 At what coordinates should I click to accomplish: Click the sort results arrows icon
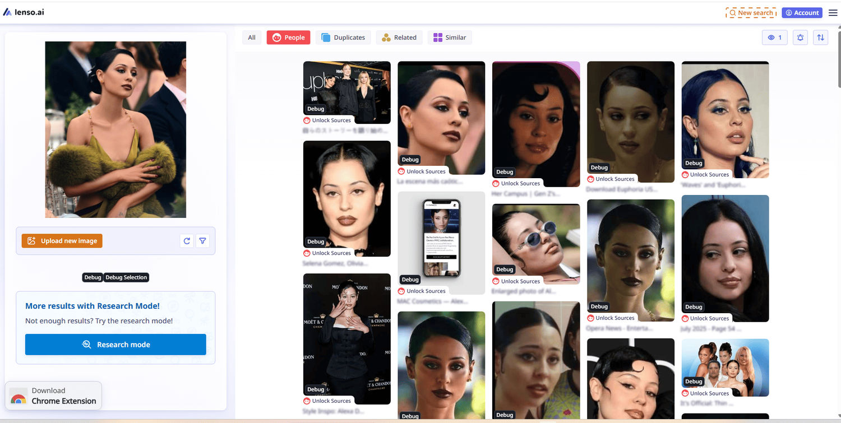tap(820, 37)
